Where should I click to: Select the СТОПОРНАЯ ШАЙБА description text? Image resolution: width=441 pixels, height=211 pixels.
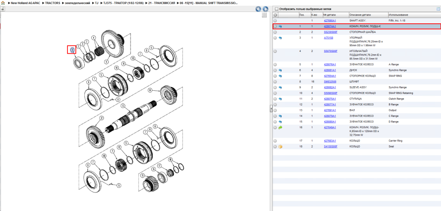click(363, 32)
